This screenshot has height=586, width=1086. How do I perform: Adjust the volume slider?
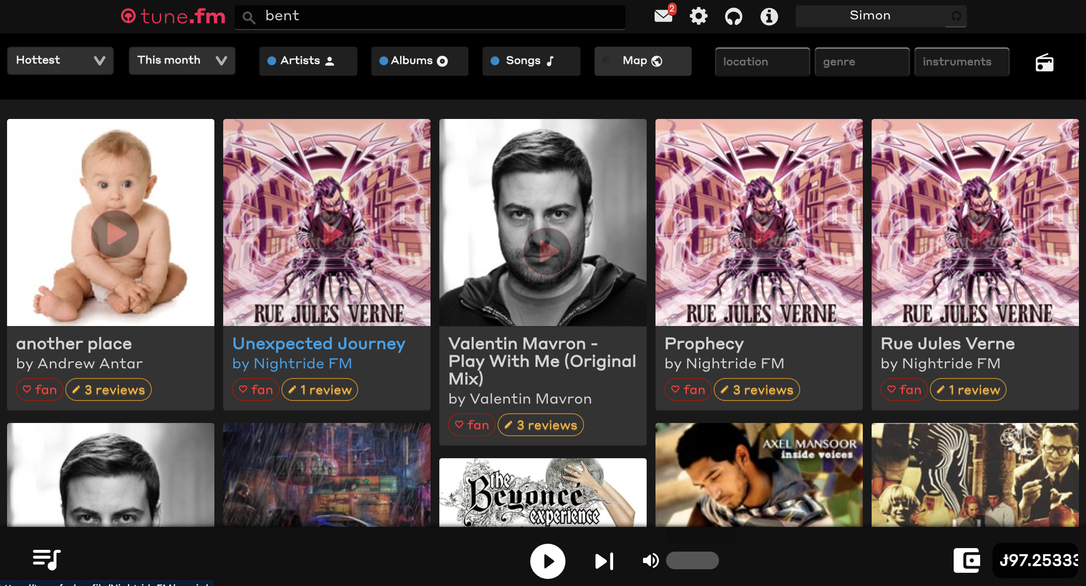(x=693, y=560)
